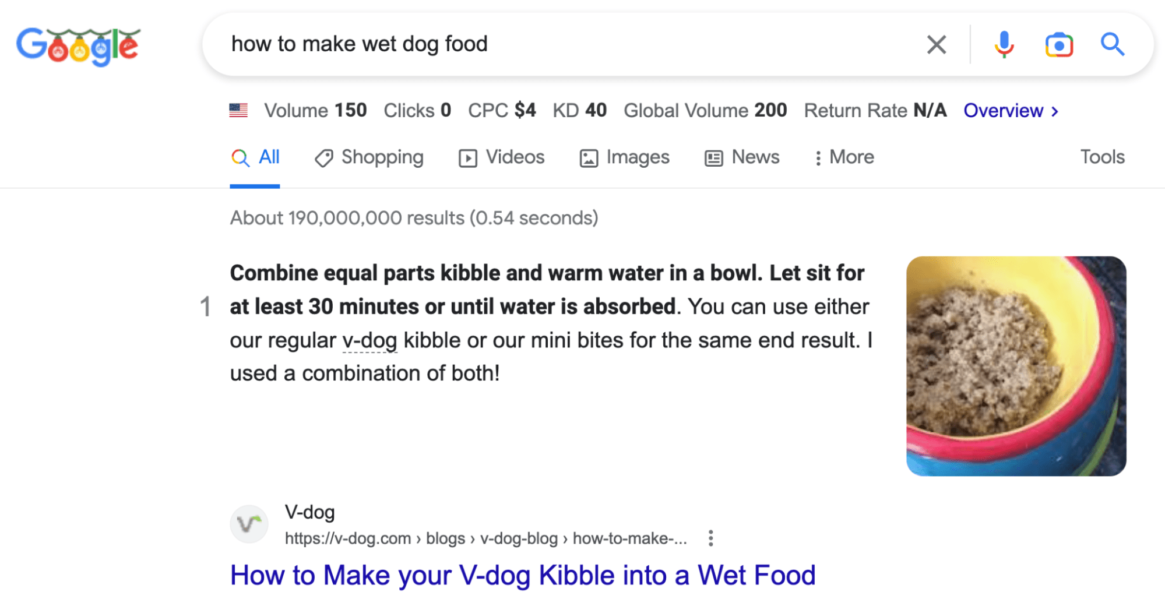This screenshot has height=613, width=1165.
Task: Click the microphone voice search icon
Action: [1004, 44]
